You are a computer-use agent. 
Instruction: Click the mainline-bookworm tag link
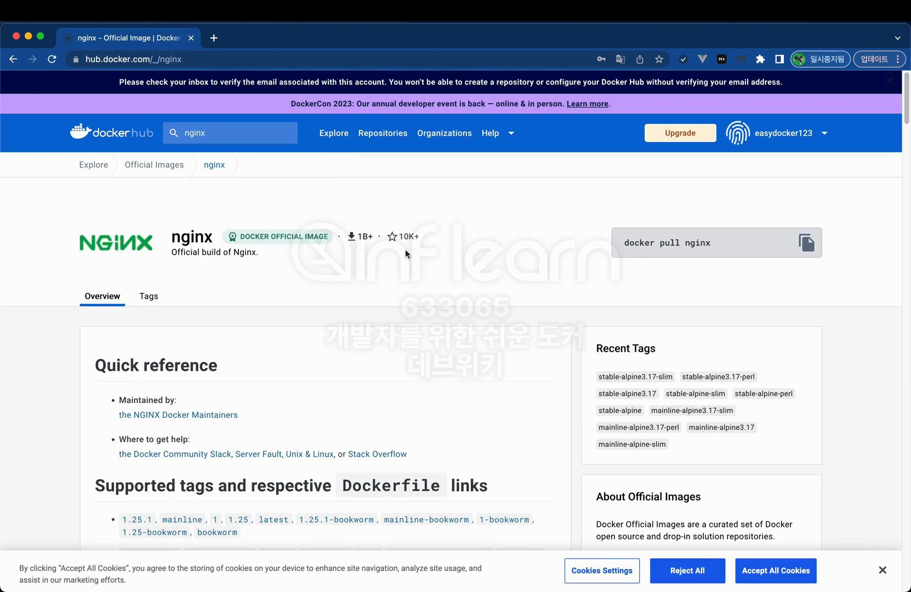(x=426, y=520)
